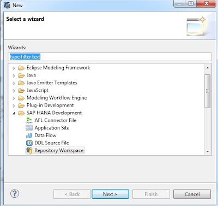Viewport: 218px width, 206px height.
Task: Select Java Emitter Templates label
Action: [52, 83]
